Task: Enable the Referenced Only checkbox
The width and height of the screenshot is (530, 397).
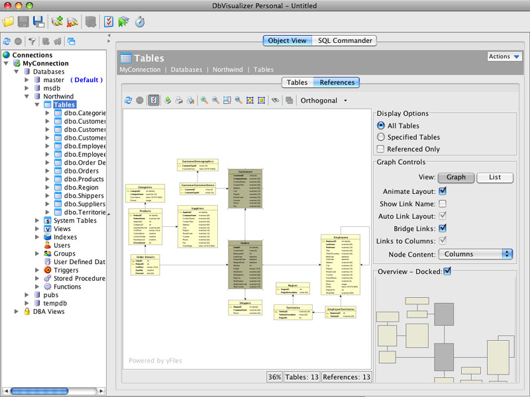Action: 380,149
